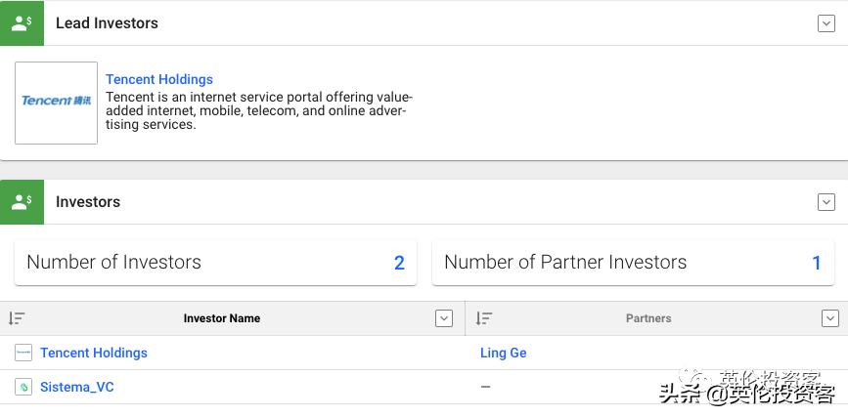Click the sort icon beside Investor Name
Image resolution: width=848 pixels, height=417 pixels.
[17, 318]
